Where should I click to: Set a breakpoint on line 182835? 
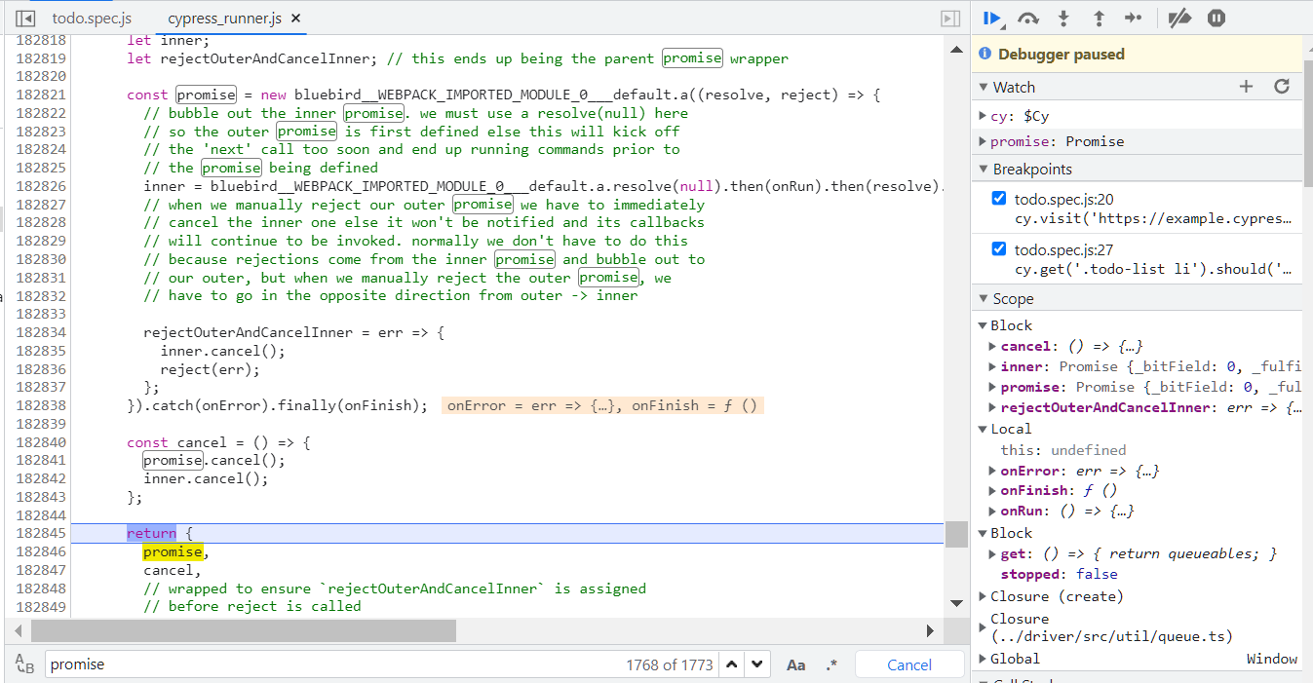point(40,351)
